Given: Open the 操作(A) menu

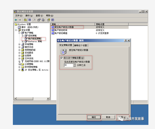Looking at the screenshot, I should pyautogui.click(x=29, y=16).
